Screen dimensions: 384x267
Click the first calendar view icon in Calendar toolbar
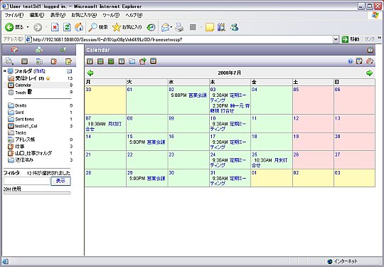coord(90,61)
